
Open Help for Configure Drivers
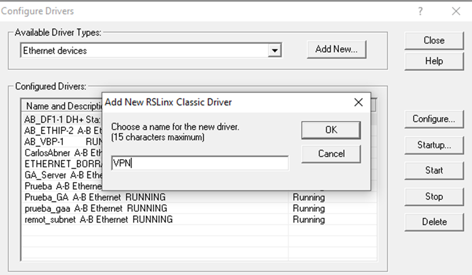point(433,61)
